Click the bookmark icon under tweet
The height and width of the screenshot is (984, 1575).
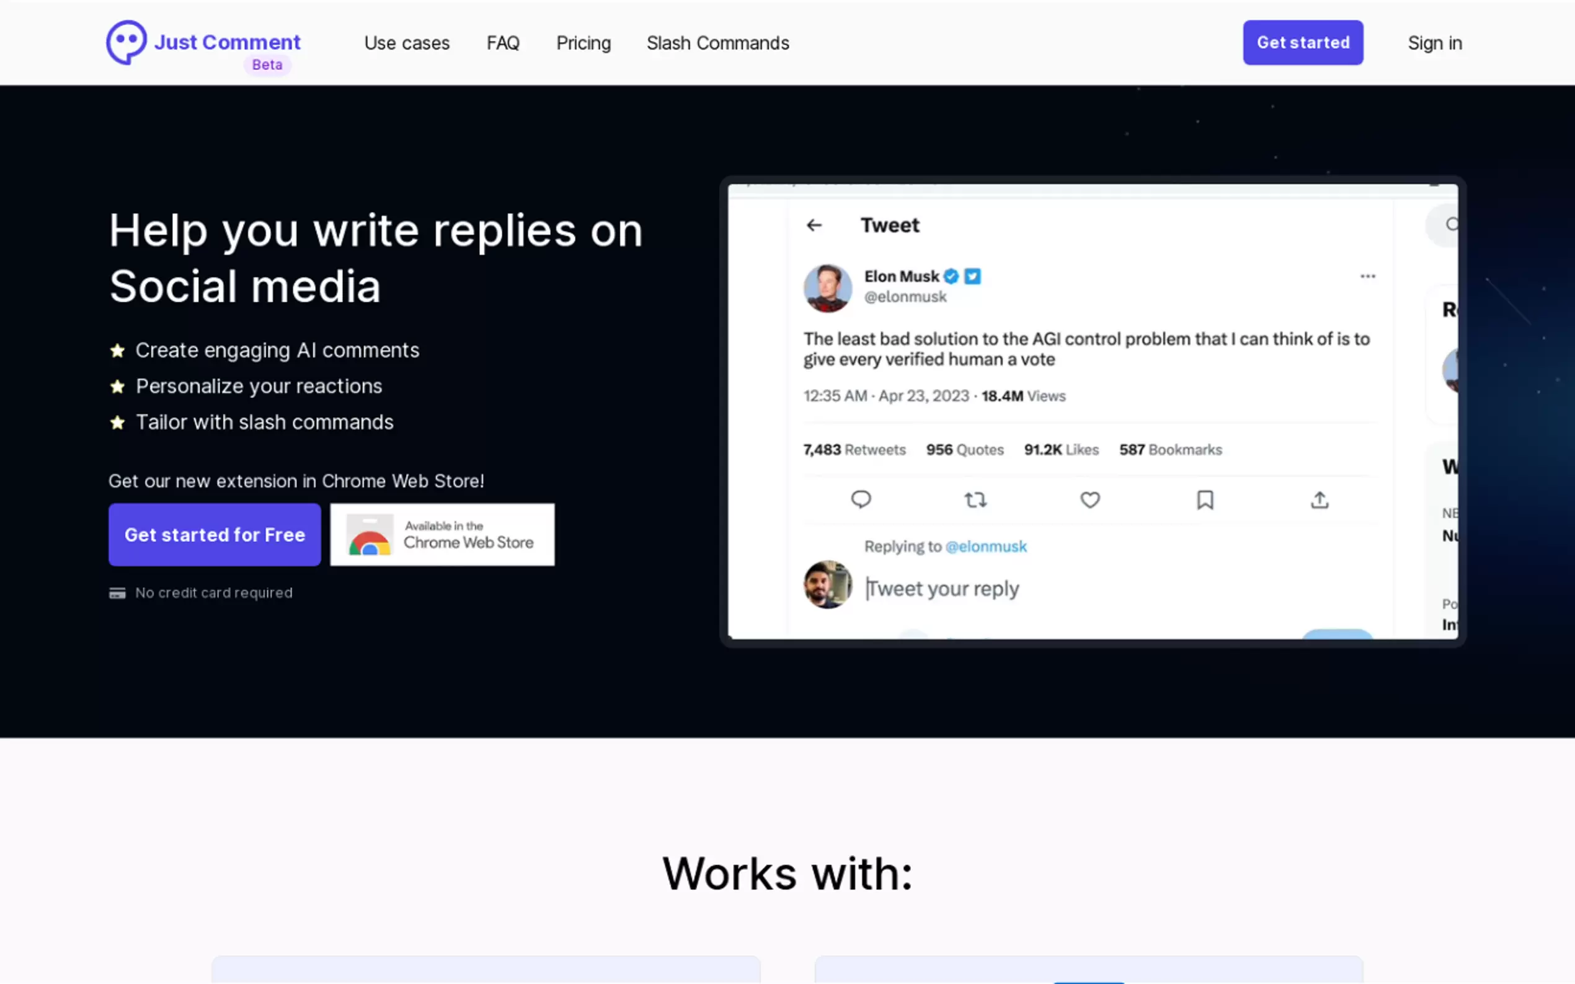pos(1205,500)
